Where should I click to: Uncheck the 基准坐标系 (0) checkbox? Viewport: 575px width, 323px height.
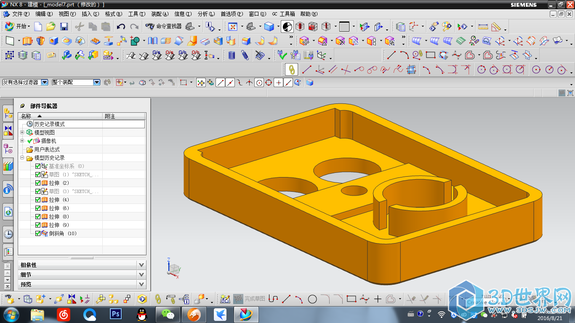(38, 166)
